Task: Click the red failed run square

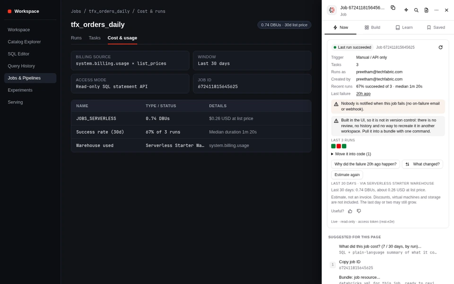Action: click(339, 146)
